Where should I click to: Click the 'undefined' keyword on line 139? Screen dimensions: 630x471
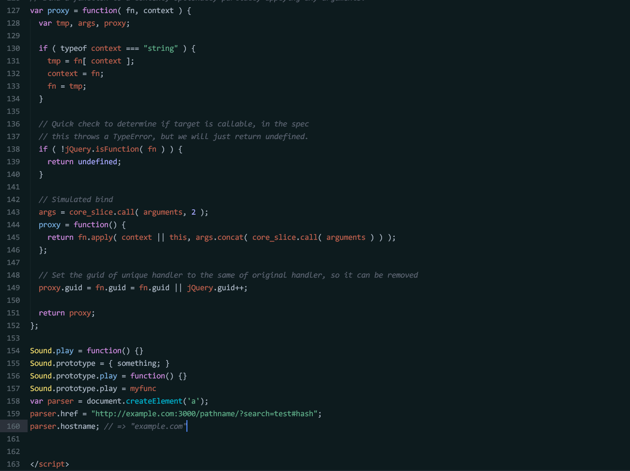pyautogui.click(x=98, y=161)
